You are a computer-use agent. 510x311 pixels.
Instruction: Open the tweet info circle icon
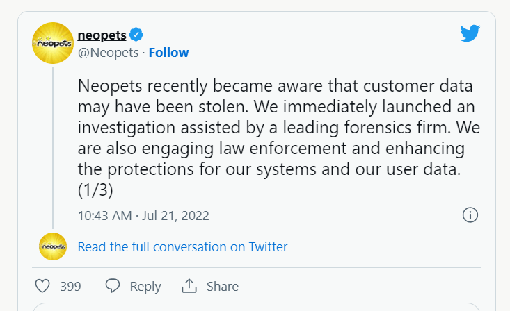click(x=470, y=215)
